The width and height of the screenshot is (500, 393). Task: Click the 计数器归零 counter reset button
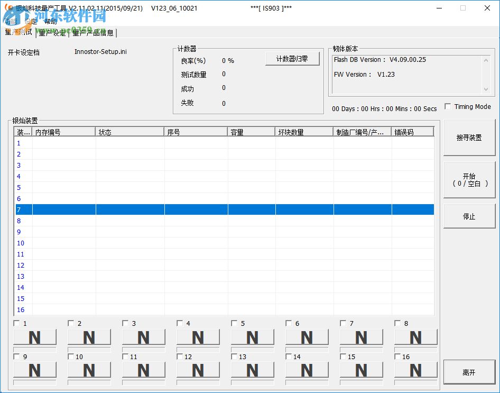coord(292,59)
